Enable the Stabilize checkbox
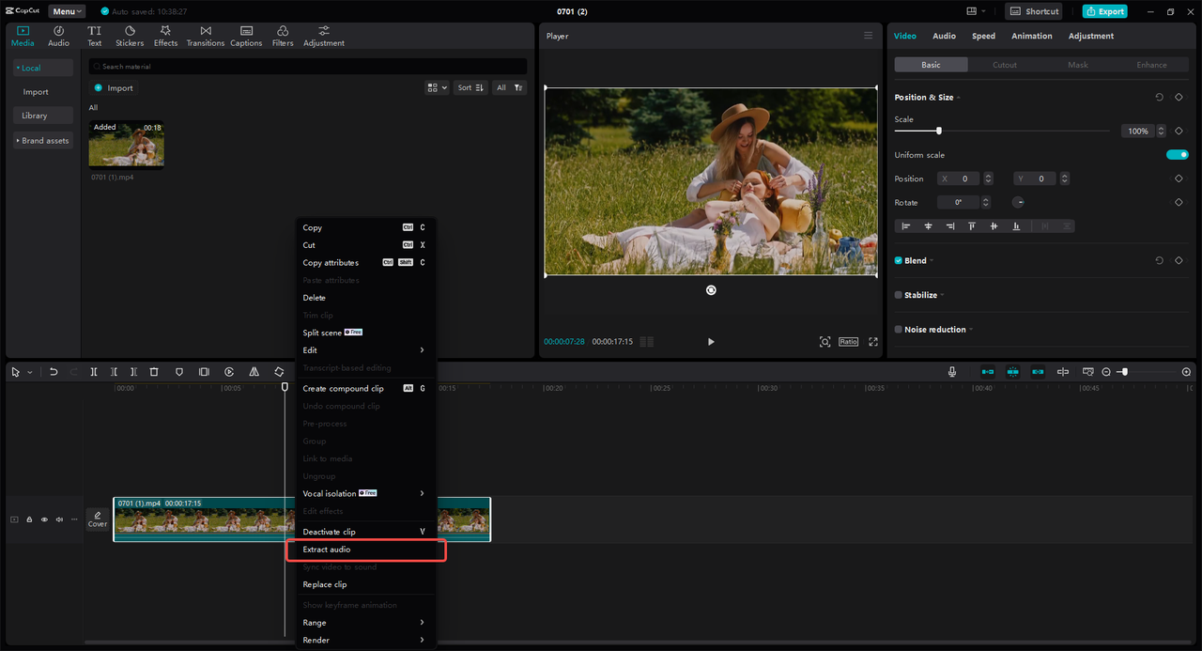Screen dimensions: 1202x651 899,295
